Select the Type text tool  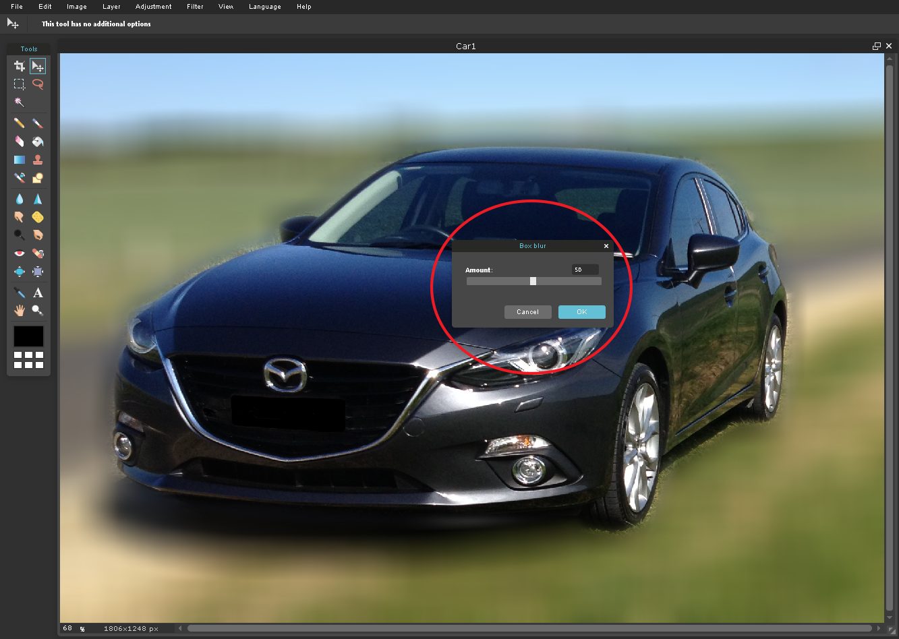point(38,293)
